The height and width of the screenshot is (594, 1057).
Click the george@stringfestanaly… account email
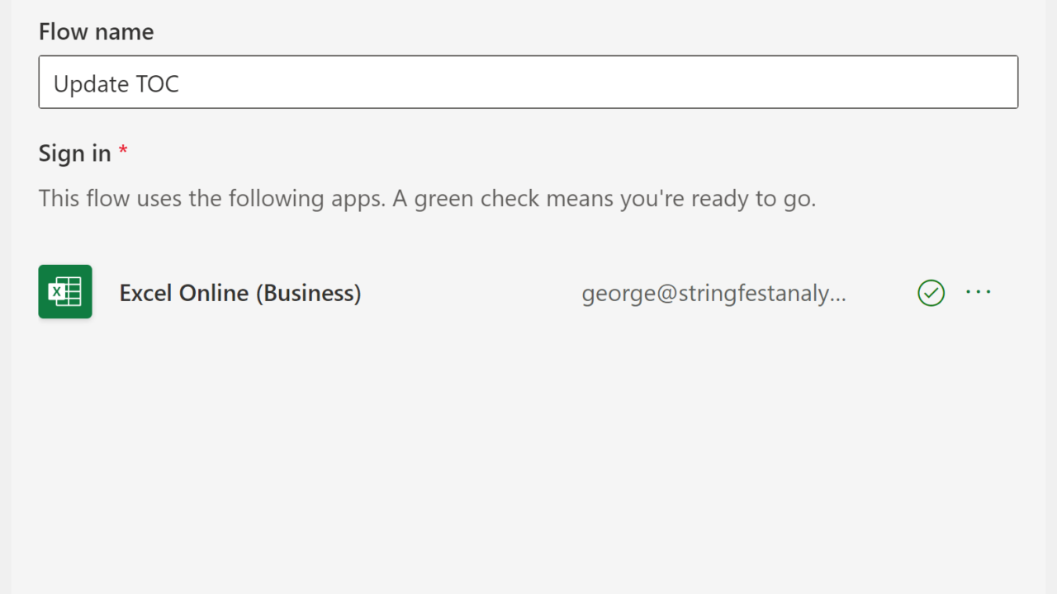click(x=713, y=294)
